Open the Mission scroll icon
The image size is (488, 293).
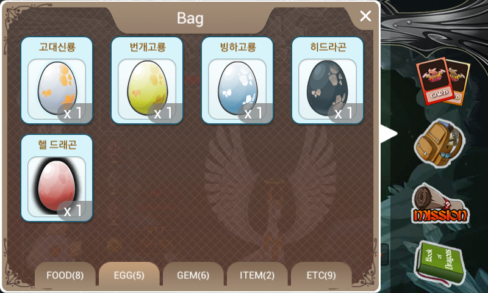click(440, 204)
